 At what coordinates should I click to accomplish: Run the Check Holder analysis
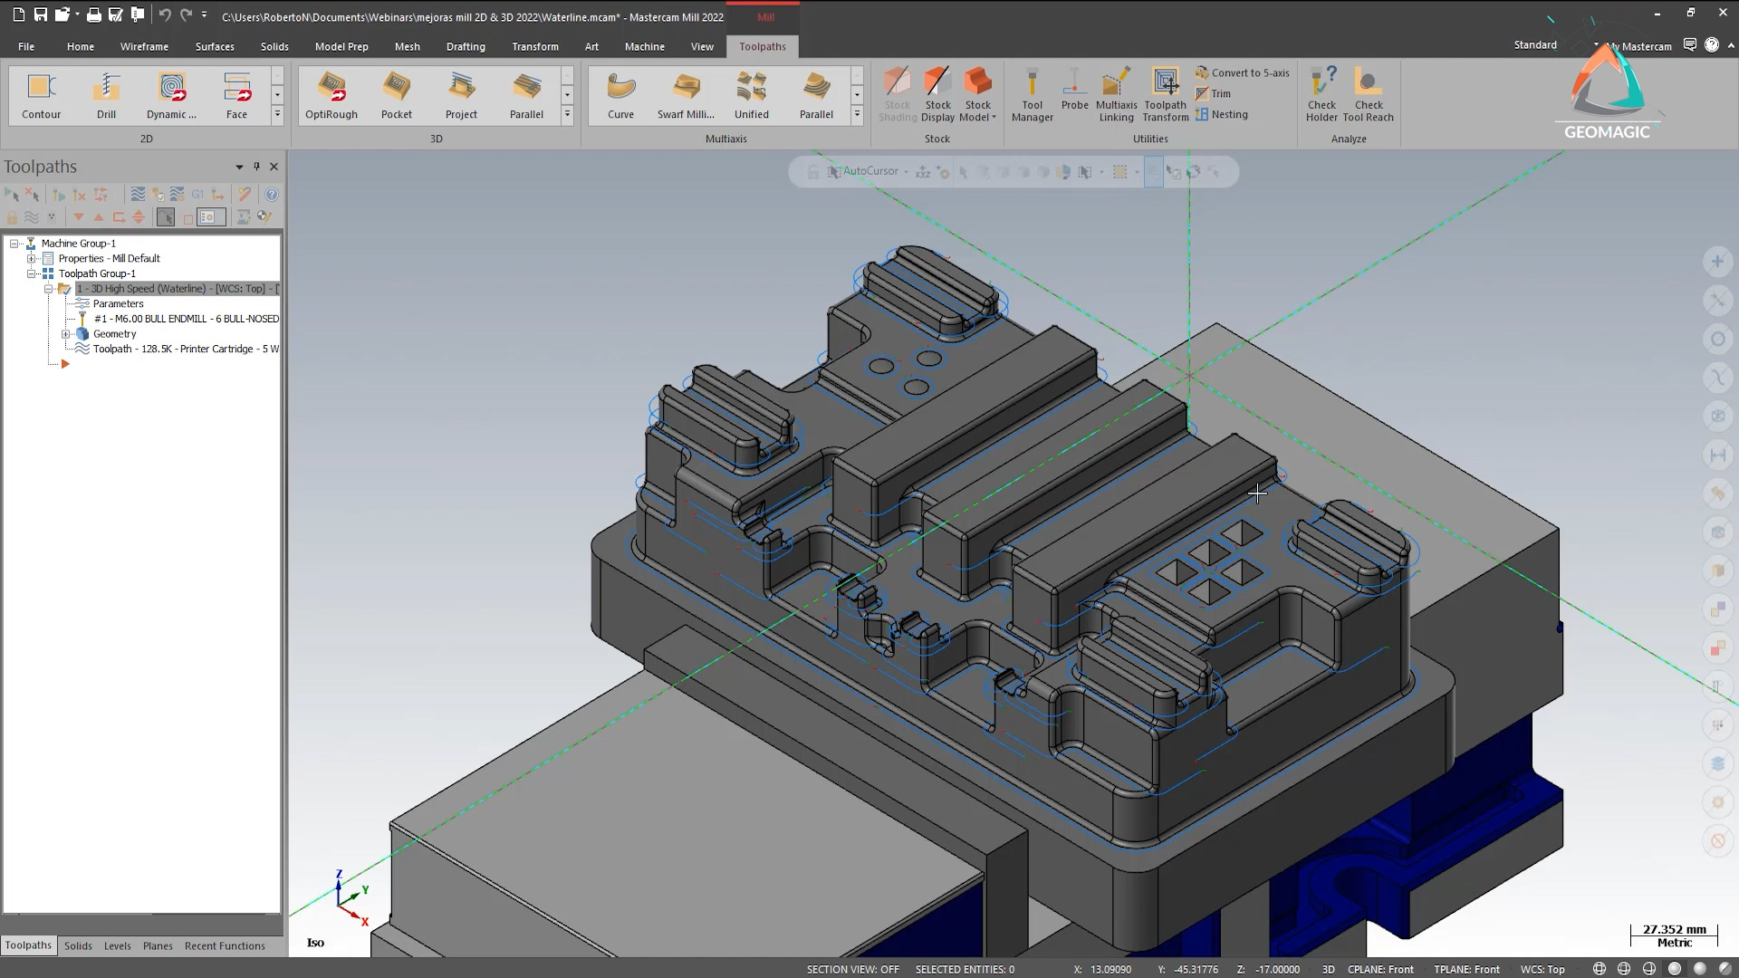[x=1321, y=95]
